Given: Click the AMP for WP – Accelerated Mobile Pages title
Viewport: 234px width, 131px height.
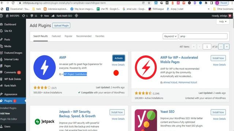Looking at the screenshot, I should [179, 60].
